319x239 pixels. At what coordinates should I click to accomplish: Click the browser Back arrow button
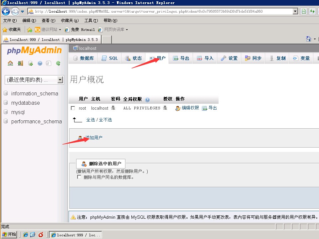pos(6,11)
